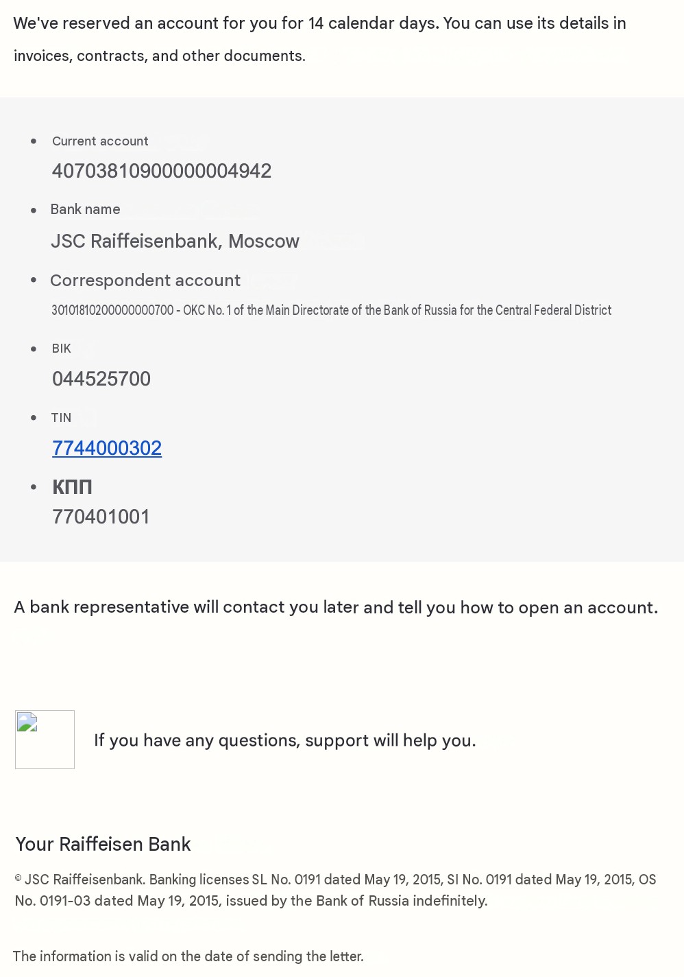Screen dimensions: 684x977
Task: Click the bank representative contact message
Action: (336, 607)
